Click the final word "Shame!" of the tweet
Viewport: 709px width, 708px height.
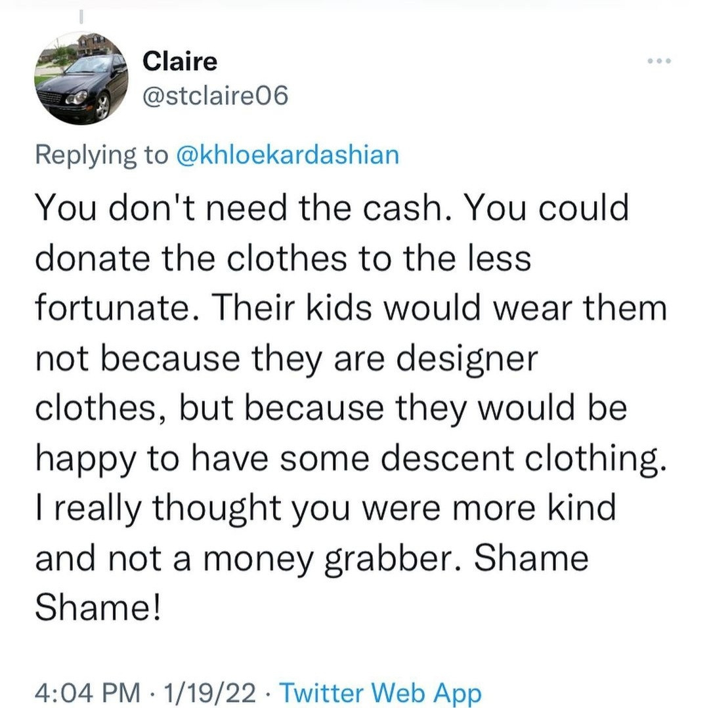97,610
